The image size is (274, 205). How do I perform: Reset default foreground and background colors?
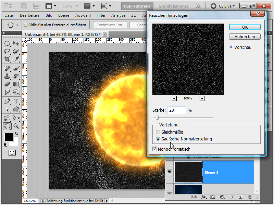(x=5, y=145)
